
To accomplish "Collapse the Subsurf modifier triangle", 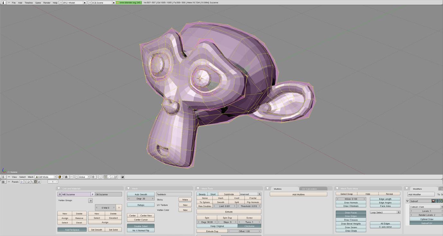I will pyautogui.click(x=407, y=201).
